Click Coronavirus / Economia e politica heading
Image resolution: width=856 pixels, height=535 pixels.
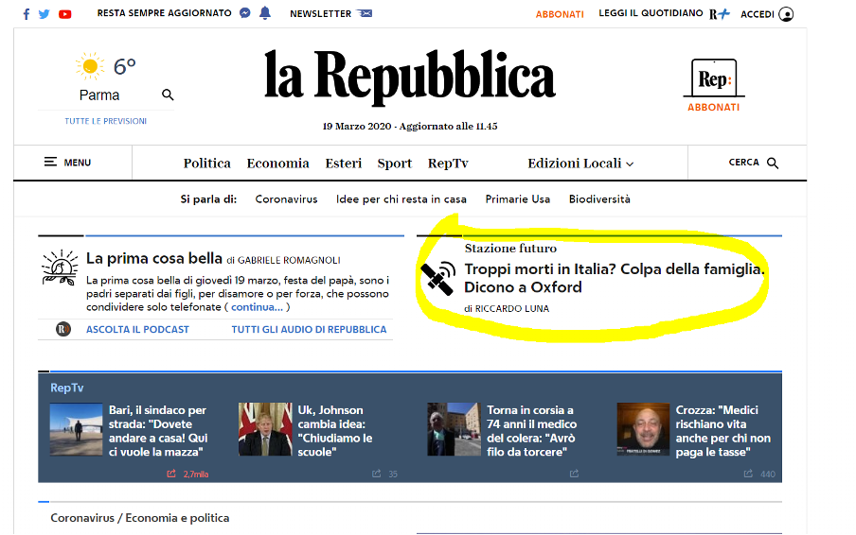140,518
